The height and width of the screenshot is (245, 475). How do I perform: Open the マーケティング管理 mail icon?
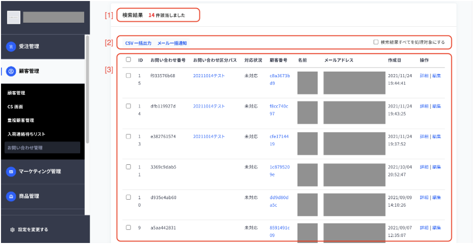[x=11, y=171]
